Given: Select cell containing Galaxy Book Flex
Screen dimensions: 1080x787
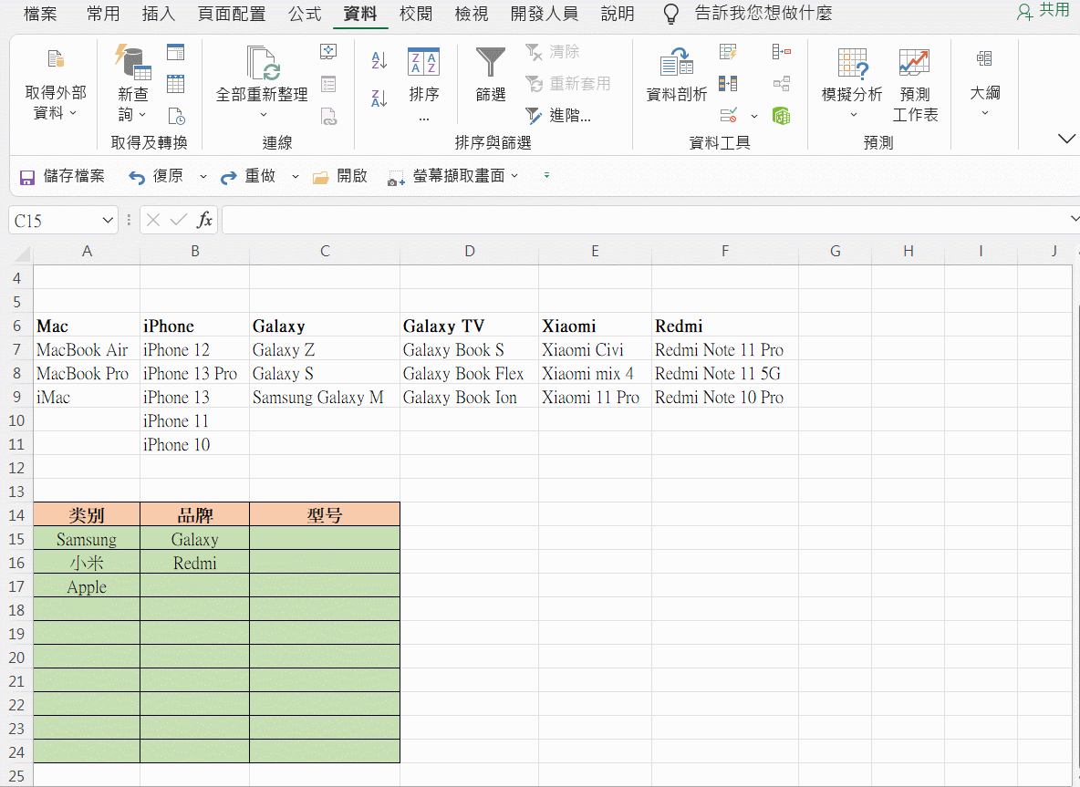Looking at the screenshot, I should coord(469,373).
